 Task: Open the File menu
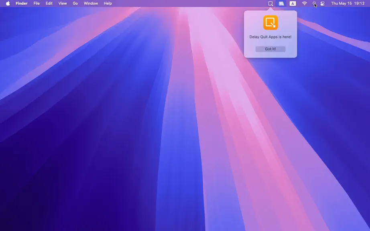pos(37,3)
